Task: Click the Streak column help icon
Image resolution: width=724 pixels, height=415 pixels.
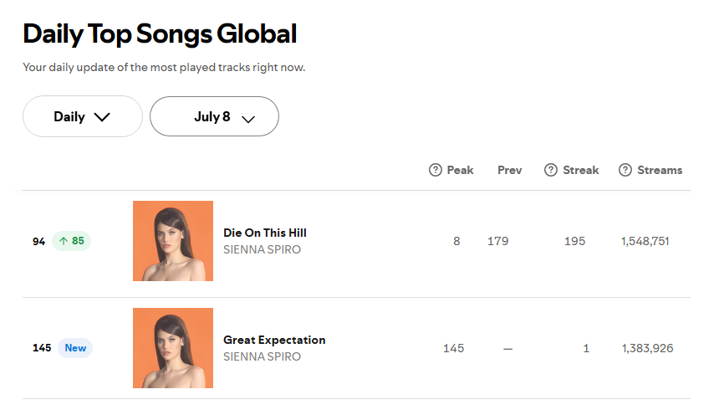Action: click(x=550, y=170)
